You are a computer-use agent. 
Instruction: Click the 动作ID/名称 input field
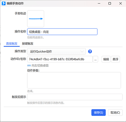tap(60, 59)
